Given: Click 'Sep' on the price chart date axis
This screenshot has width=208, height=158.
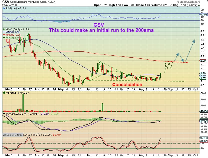Looking at the screenshot, I should [170, 89].
